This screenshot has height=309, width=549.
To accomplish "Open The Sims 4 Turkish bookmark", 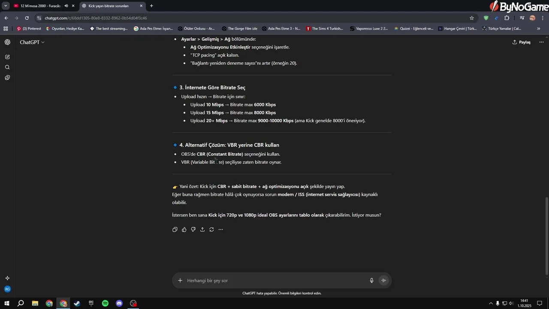I will pos(325,28).
